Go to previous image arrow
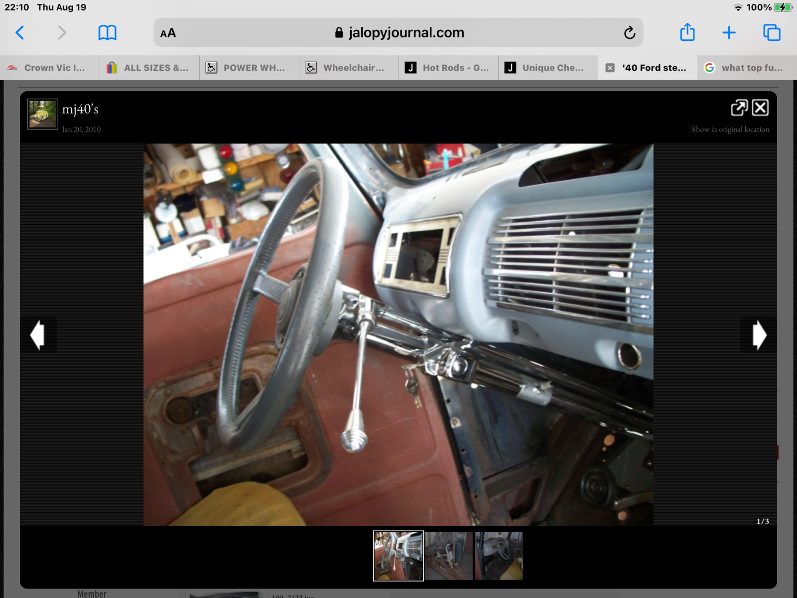Viewport: 797px width, 598px height. point(38,335)
